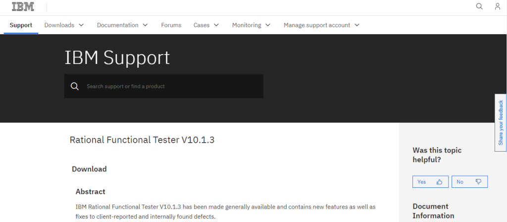Open the Monitoring menu label
507x222 pixels.
(247, 25)
